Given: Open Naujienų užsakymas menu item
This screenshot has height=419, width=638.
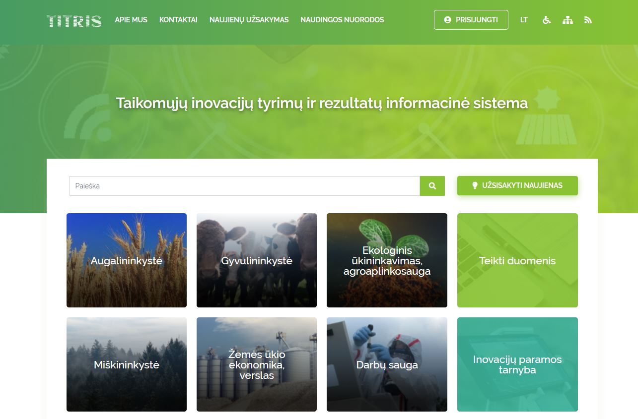Looking at the screenshot, I should 249,20.
